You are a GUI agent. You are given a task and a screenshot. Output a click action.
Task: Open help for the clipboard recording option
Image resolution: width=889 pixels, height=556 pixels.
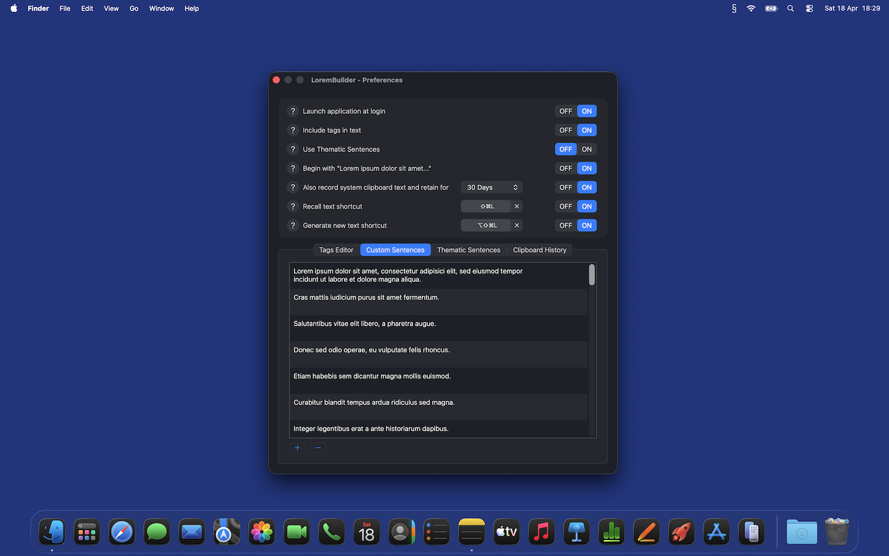point(293,187)
